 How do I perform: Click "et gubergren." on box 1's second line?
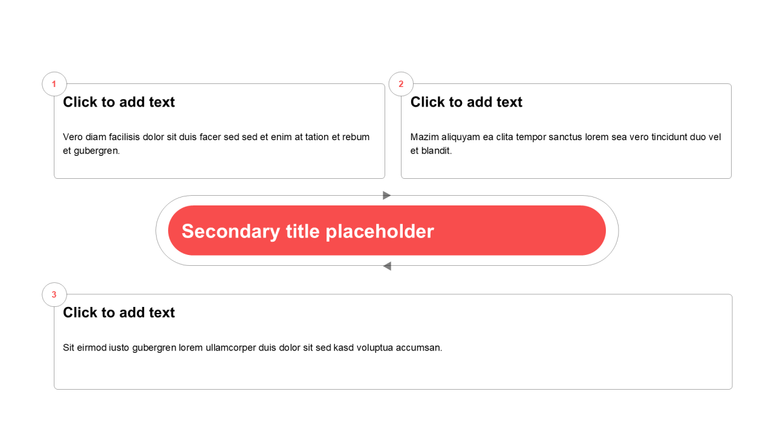(x=91, y=151)
